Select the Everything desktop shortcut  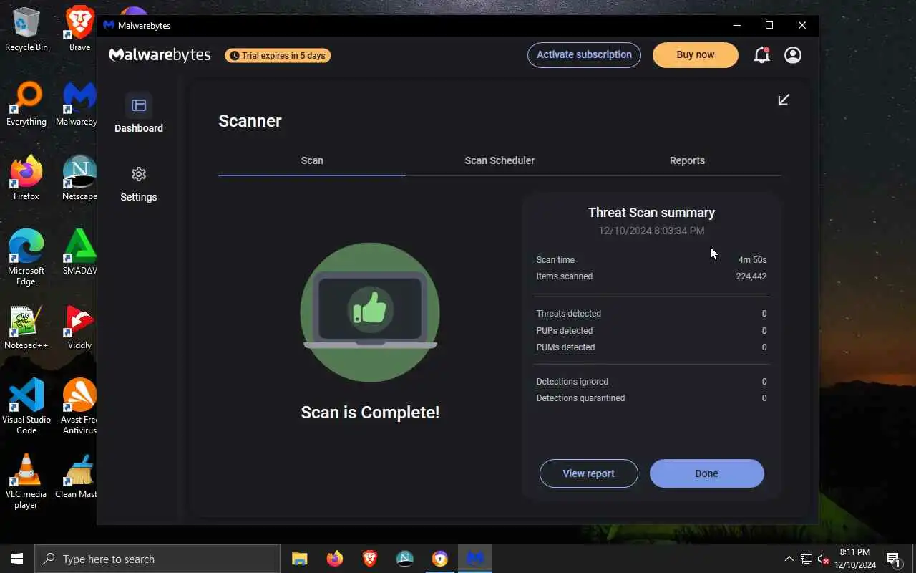pos(26,104)
